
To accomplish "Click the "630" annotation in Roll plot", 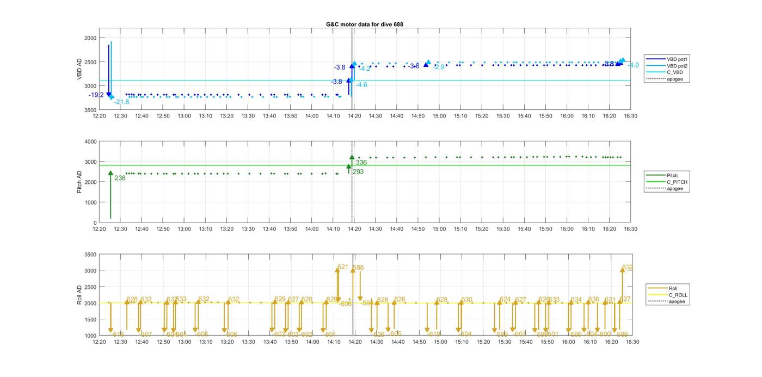I will 466,300.
